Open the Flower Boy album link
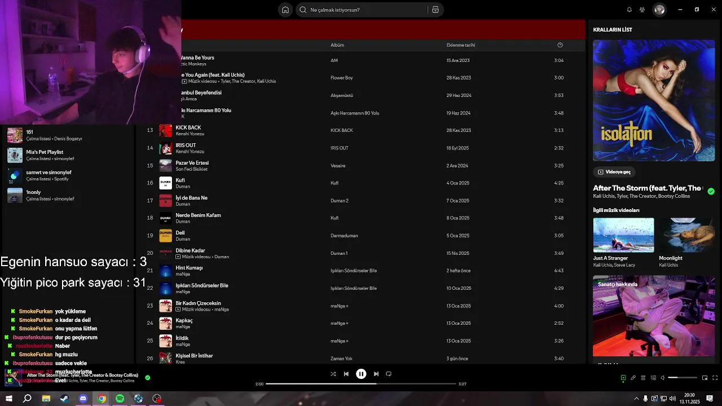722x406 pixels. (341, 78)
